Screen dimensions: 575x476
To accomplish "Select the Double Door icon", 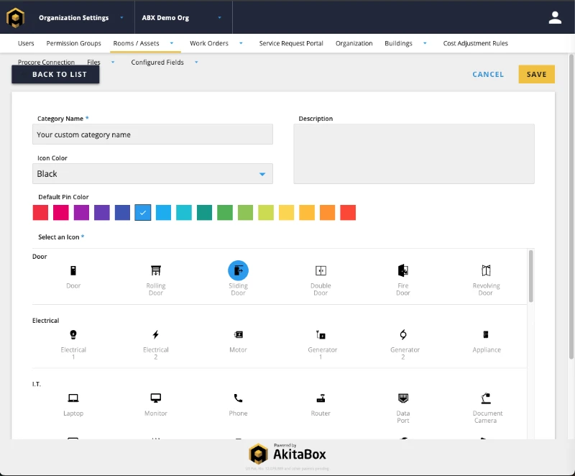I will 321,271.
